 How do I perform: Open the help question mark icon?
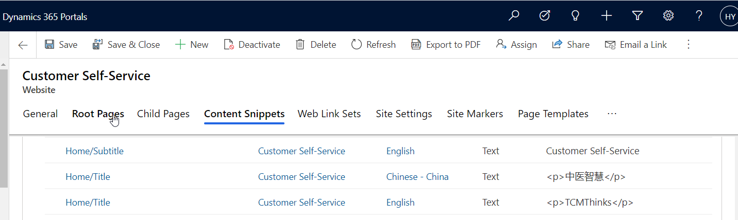pos(699,16)
